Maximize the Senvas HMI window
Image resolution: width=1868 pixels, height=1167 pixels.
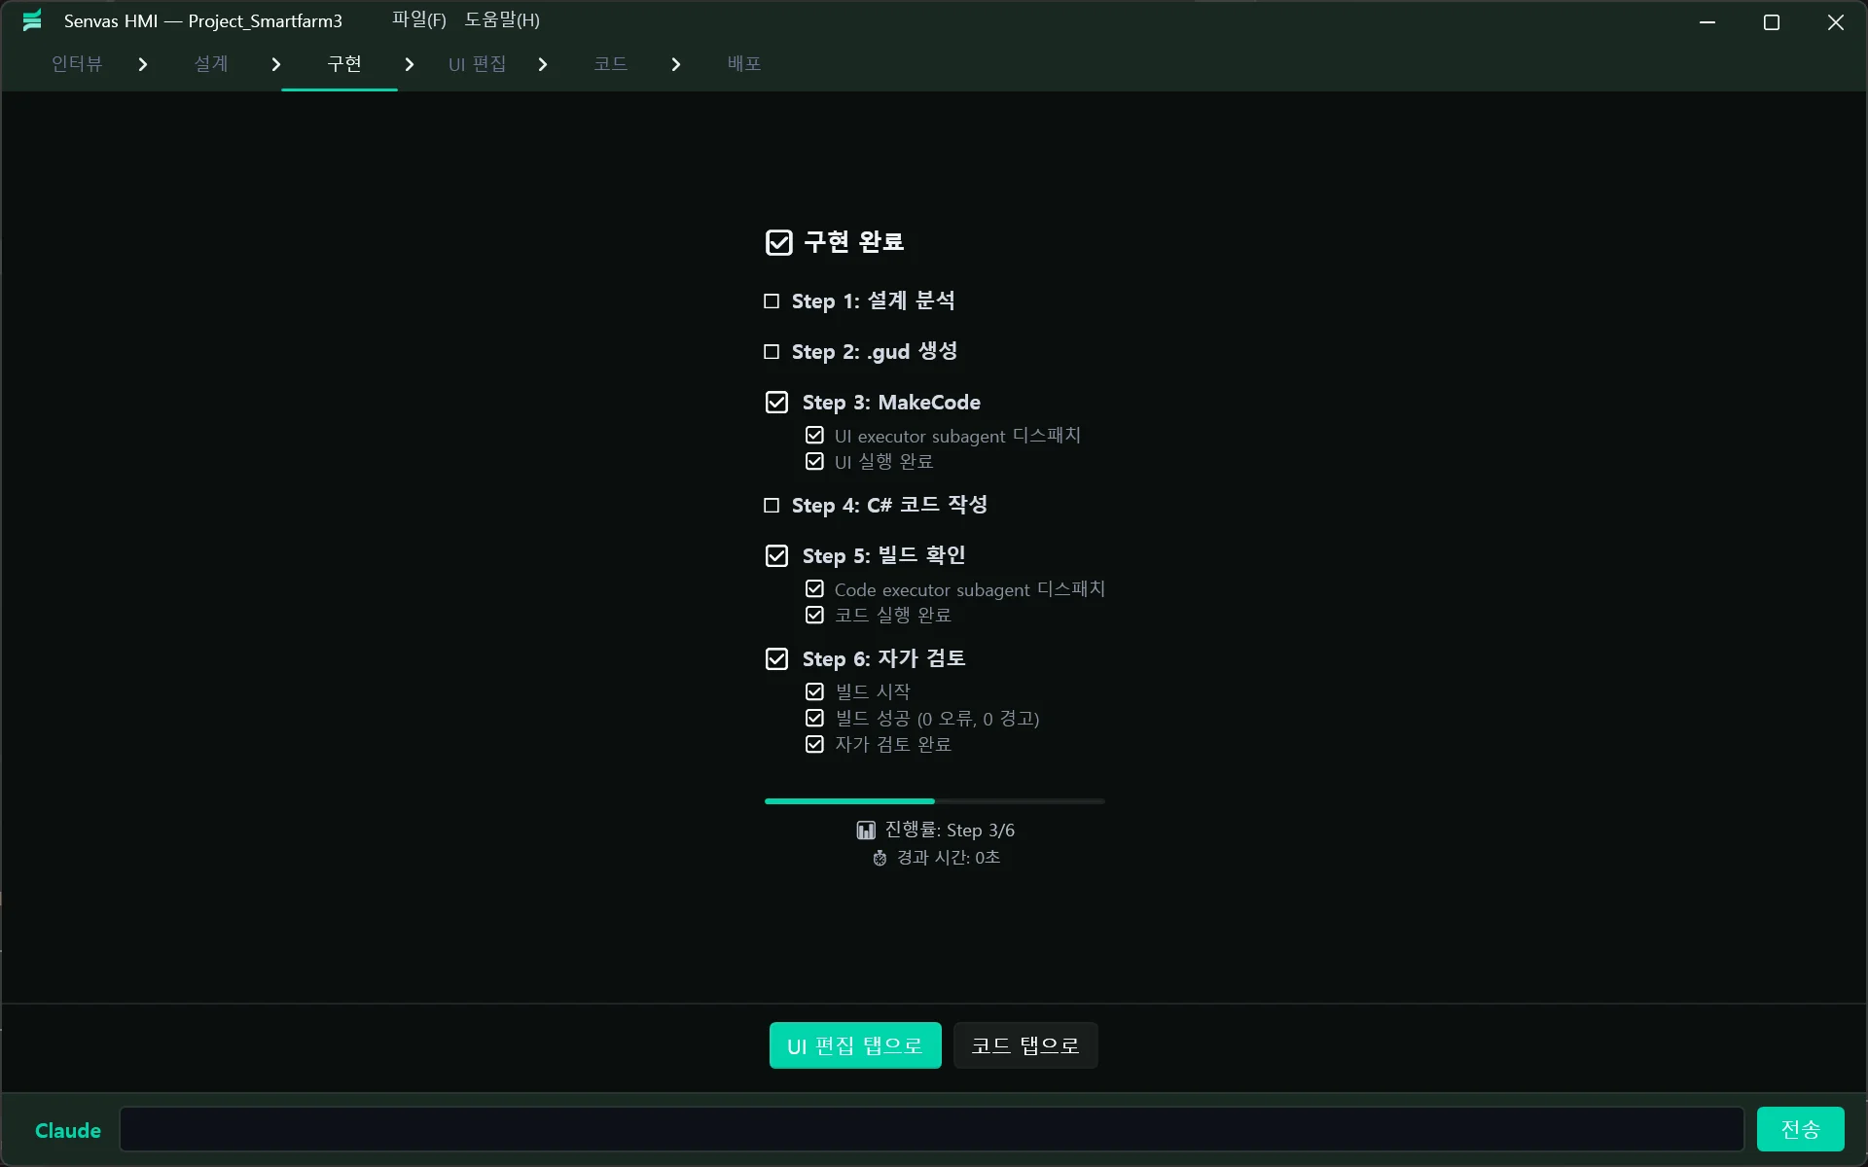tap(1771, 21)
